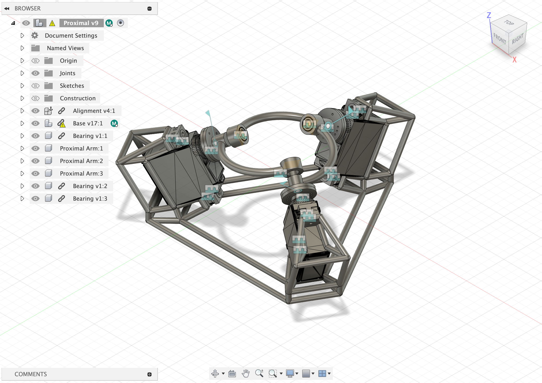Select the Orbit tool in navigation bar
This screenshot has height=383, width=542.
click(215, 373)
